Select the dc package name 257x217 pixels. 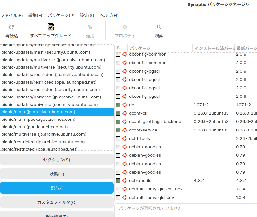132,105
